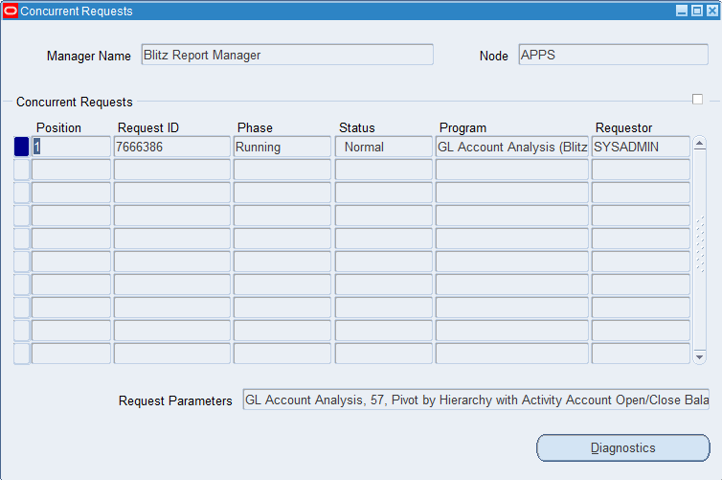The image size is (722, 480).
Task: Click the Node field showing APPS
Action: 613,55
